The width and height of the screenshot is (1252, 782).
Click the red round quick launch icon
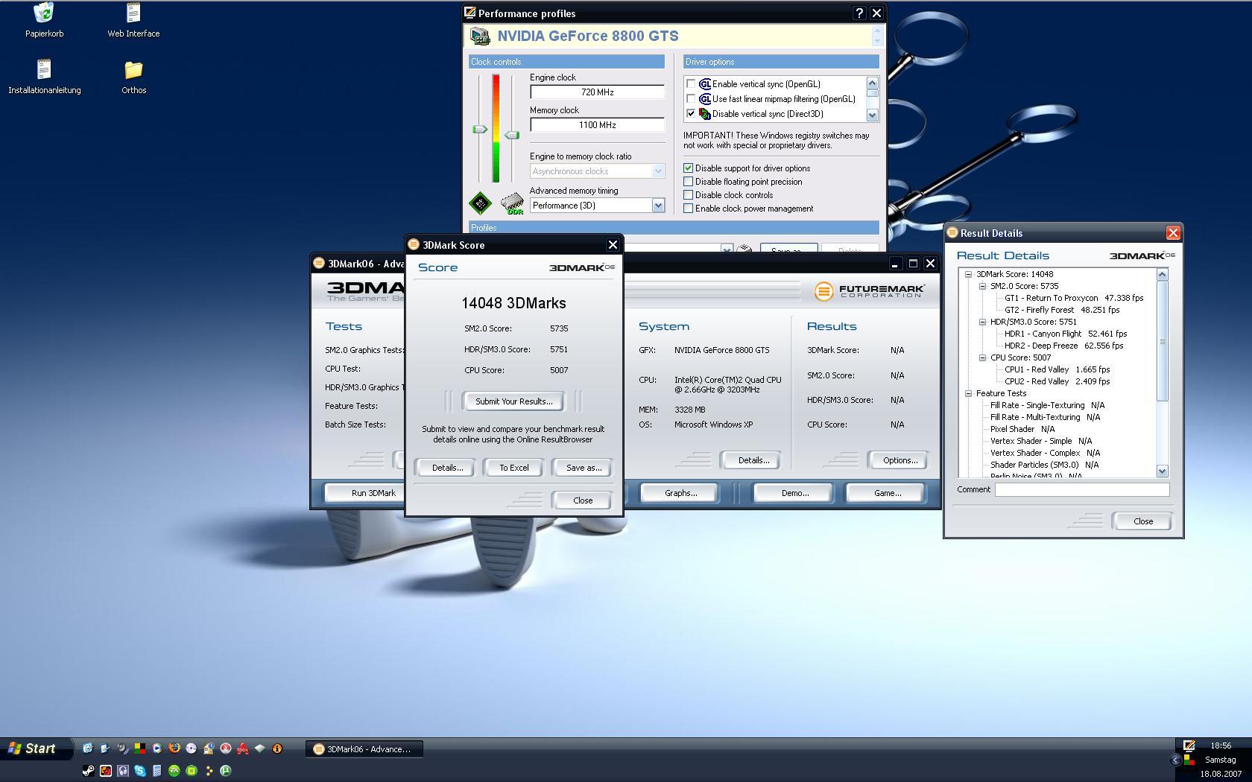coord(226,748)
